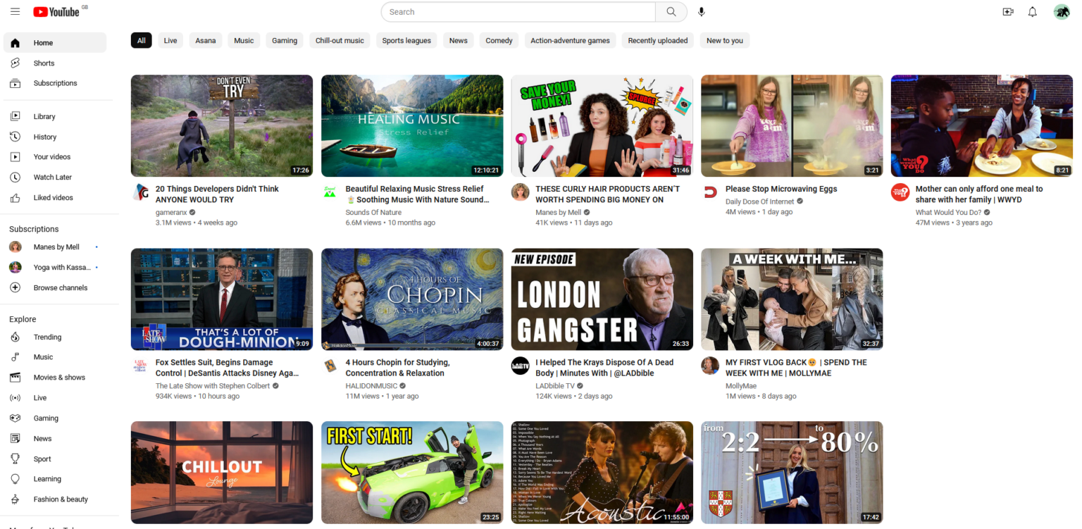Select the Recently uploaded filter chip

[657, 40]
